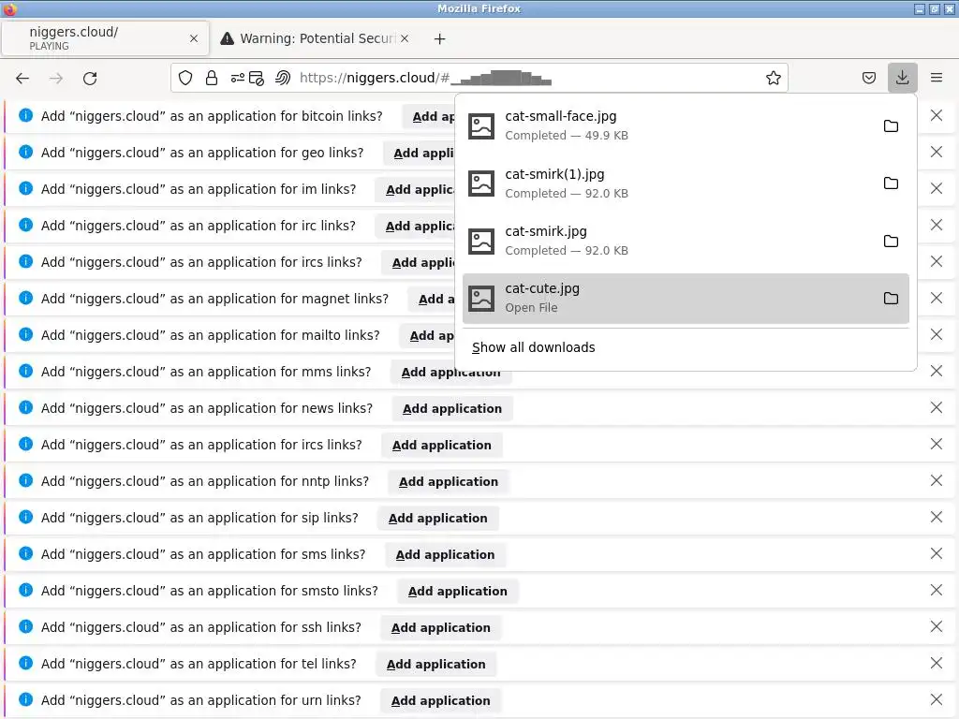Click the forward navigation arrow
Image resolution: width=959 pixels, height=719 pixels.
55,79
